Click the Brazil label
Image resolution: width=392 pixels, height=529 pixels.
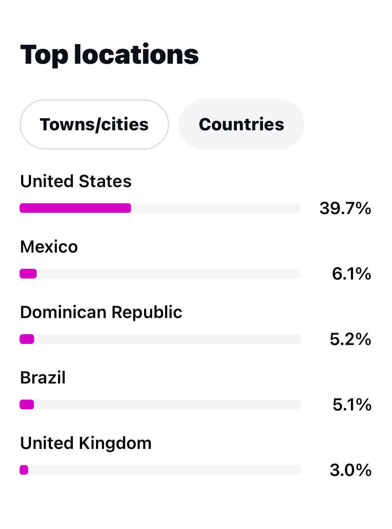coord(43,378)
